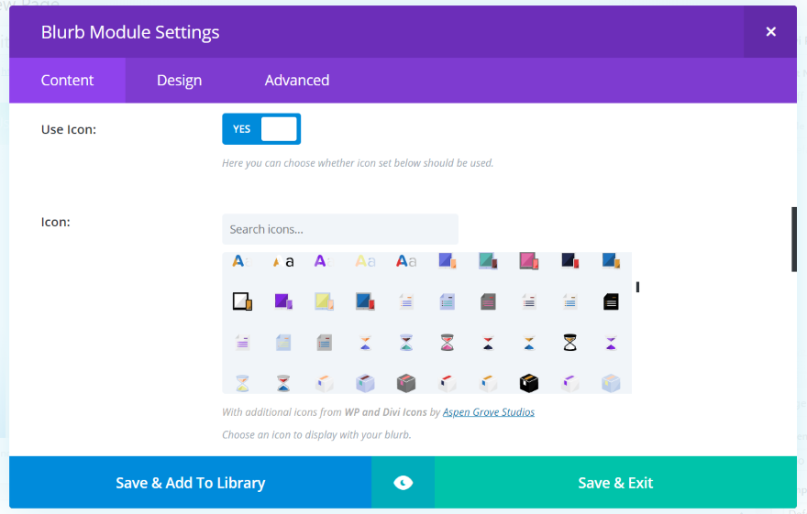
Task: Click the eye preview button
Action: click(403, 483)
